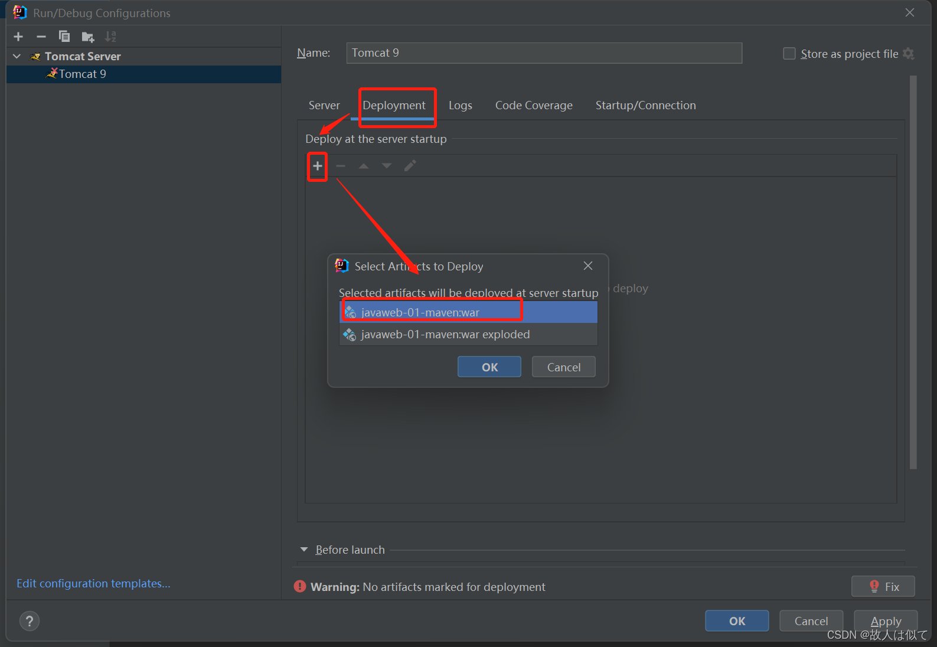937x647 pixels.
Task: Open the Code Coverage tab
Action: coord(534,105)
